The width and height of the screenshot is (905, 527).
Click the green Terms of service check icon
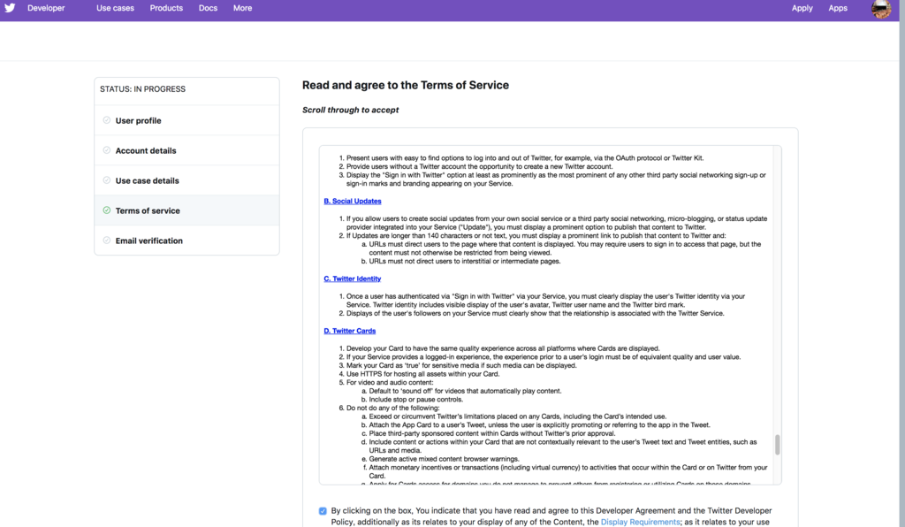107,210
